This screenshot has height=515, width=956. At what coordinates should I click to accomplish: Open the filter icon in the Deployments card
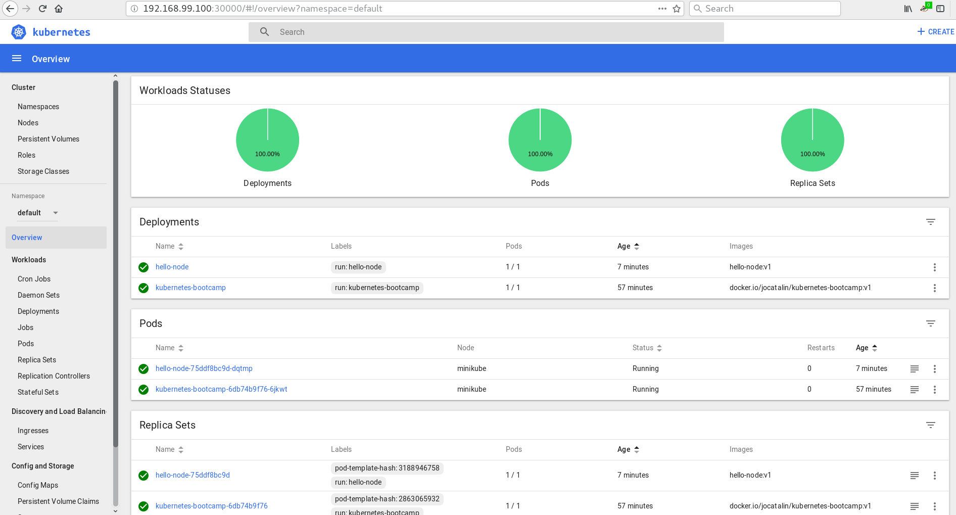point(930,222)
